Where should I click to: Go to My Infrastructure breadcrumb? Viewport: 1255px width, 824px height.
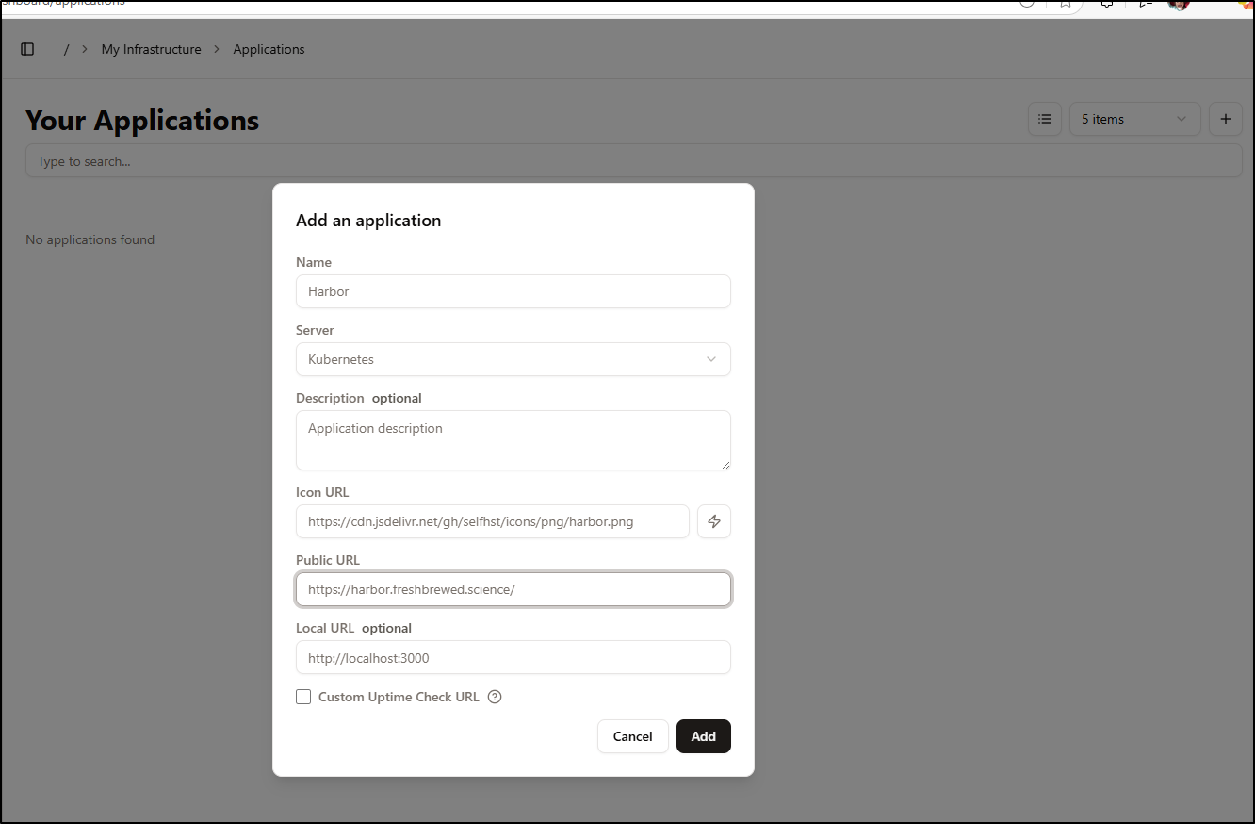click(152, 49)
